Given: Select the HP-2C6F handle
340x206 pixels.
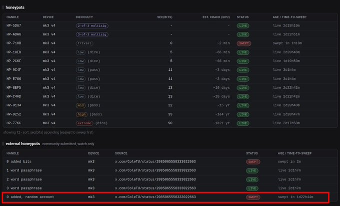Looking at the screenshot, I should click(13, 61).
